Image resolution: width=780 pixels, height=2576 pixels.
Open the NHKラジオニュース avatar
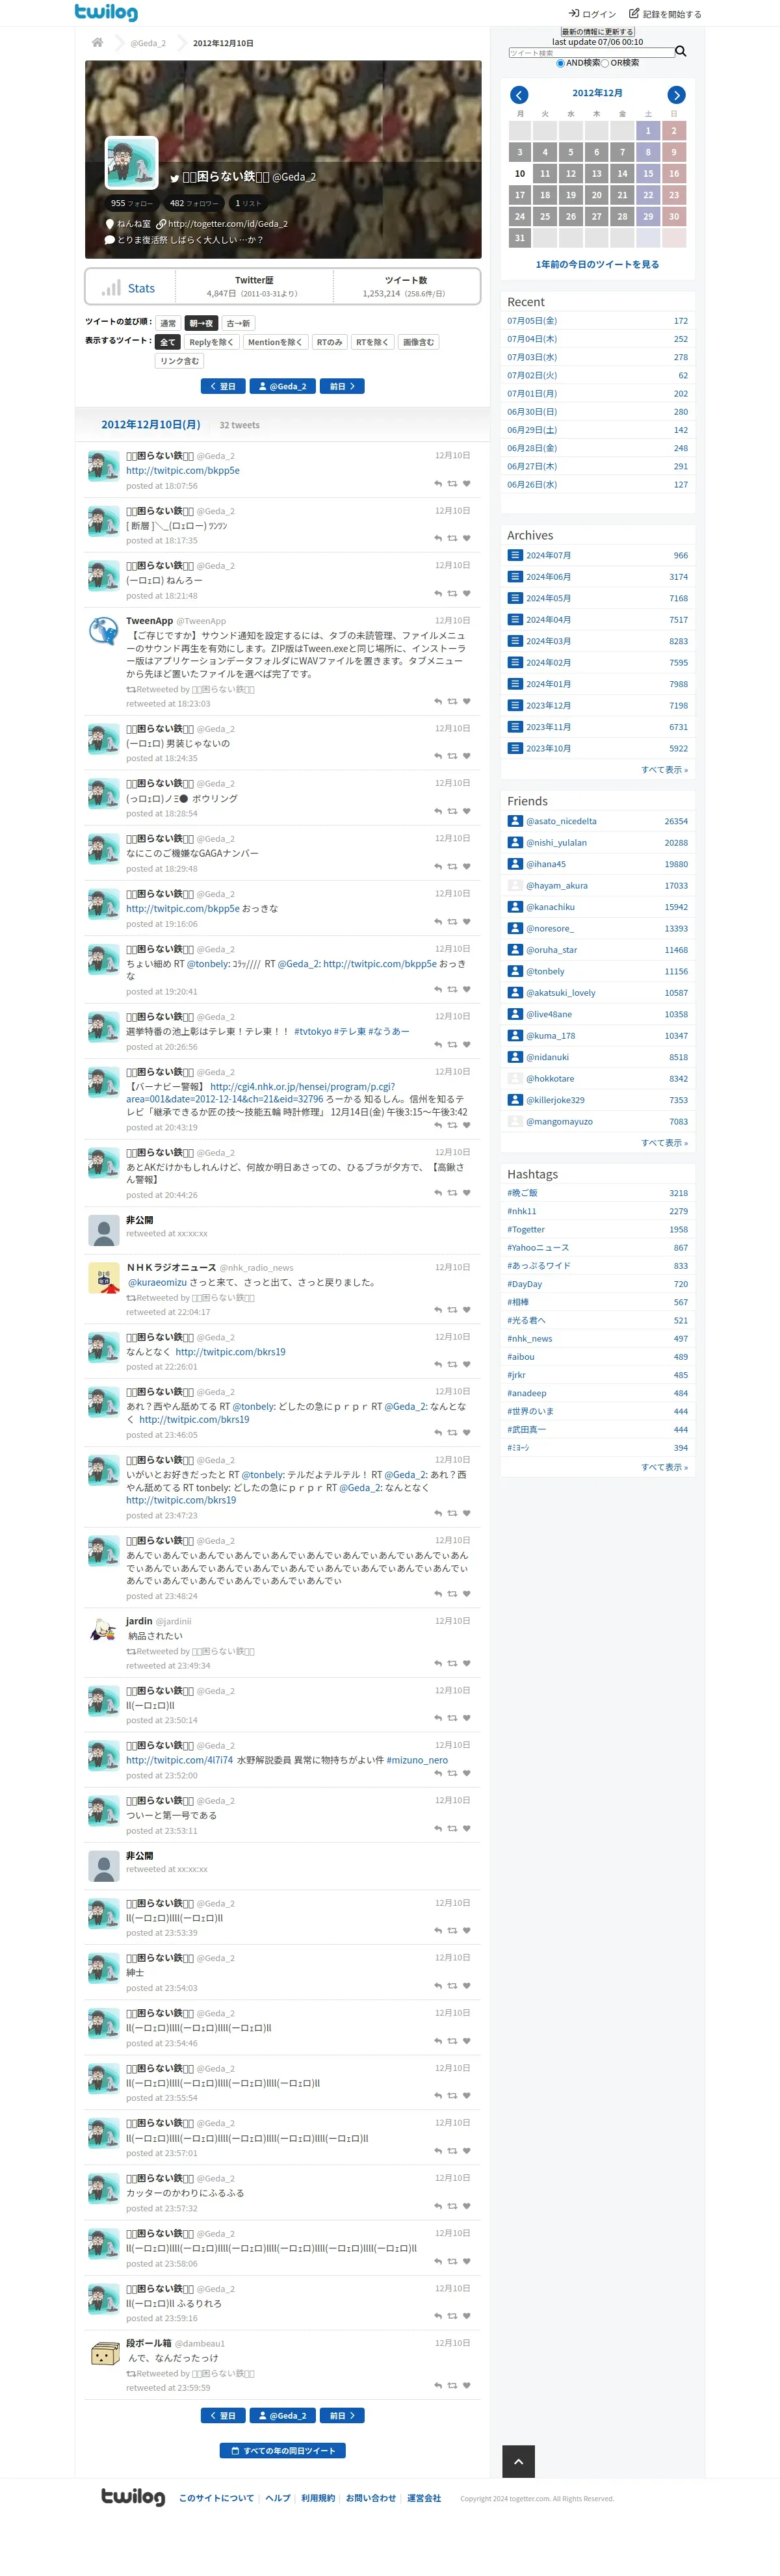click(104, 1278)
